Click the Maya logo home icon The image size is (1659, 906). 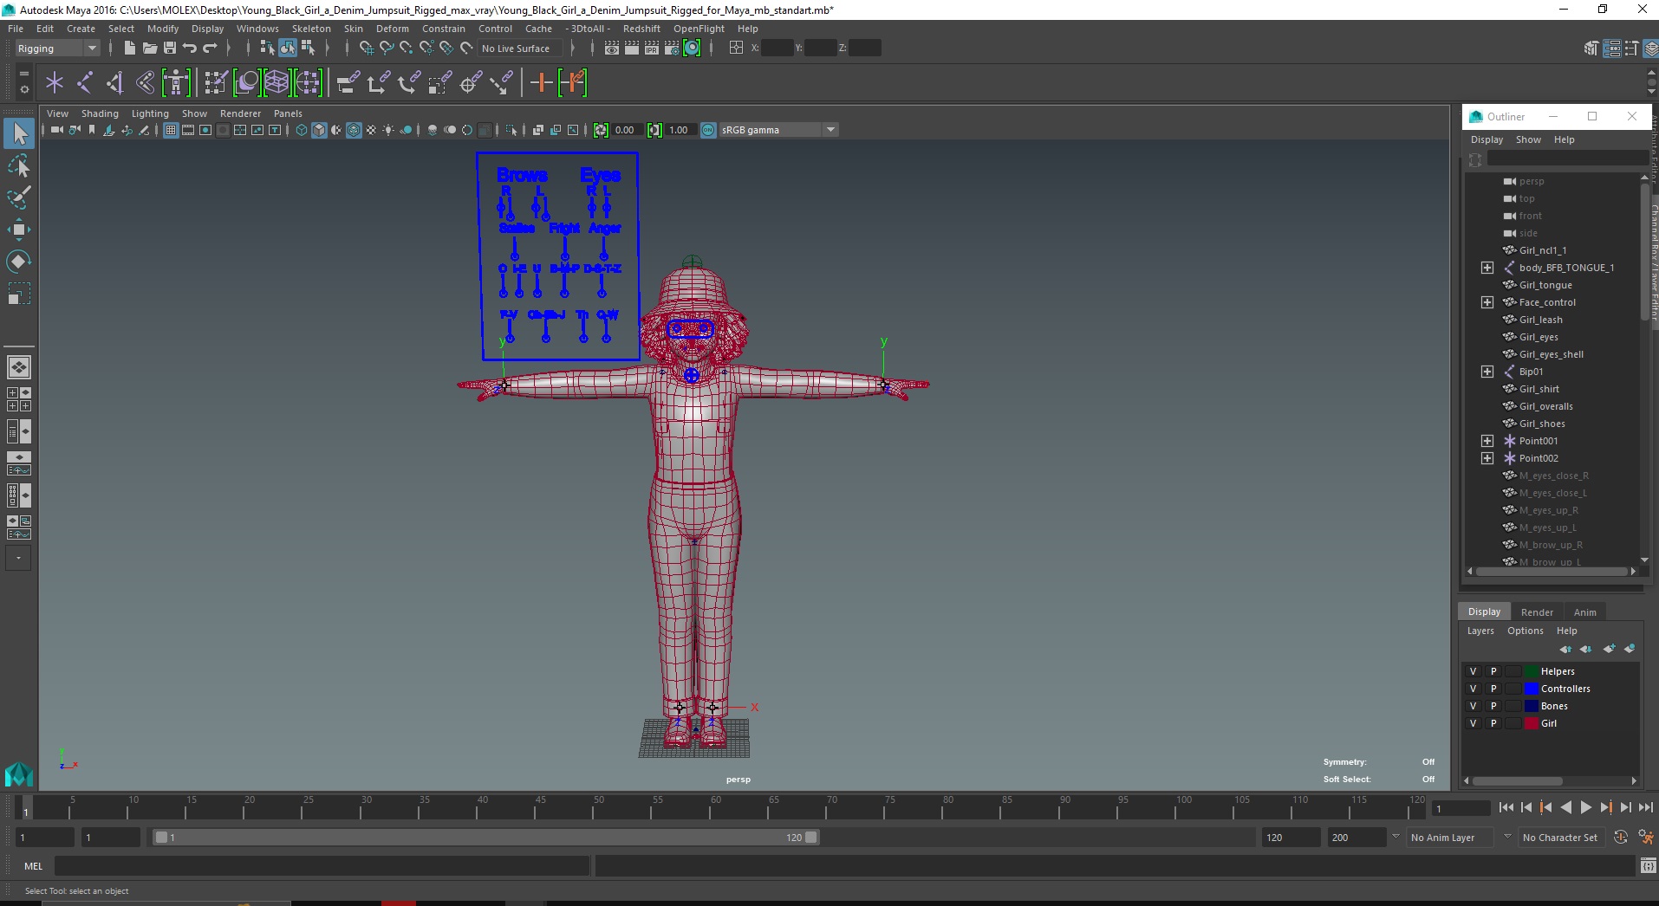(x=19, y=773)
